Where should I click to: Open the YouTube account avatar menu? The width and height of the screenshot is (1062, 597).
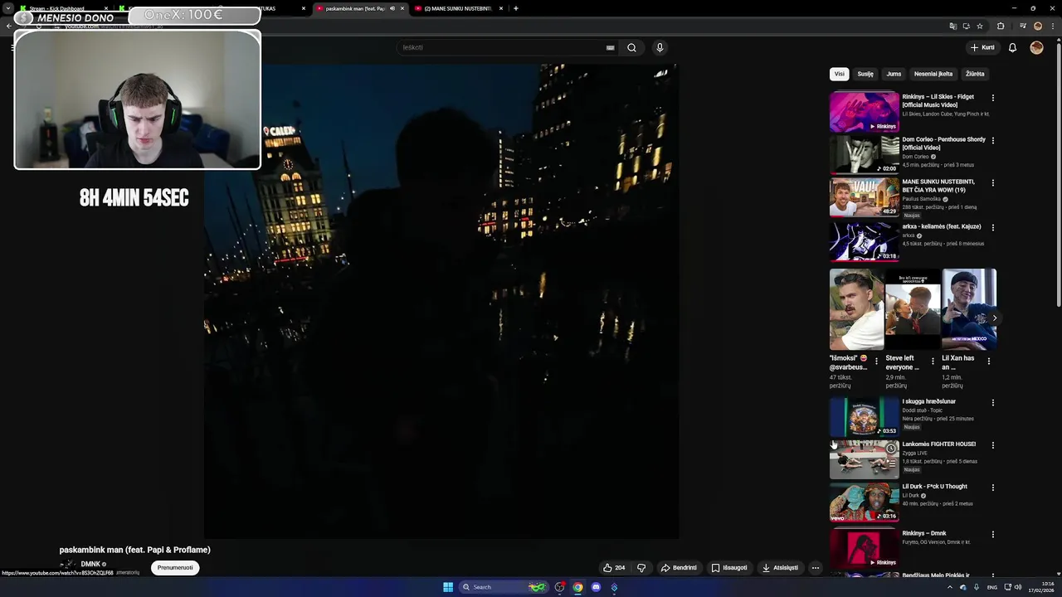point(1036,47)
